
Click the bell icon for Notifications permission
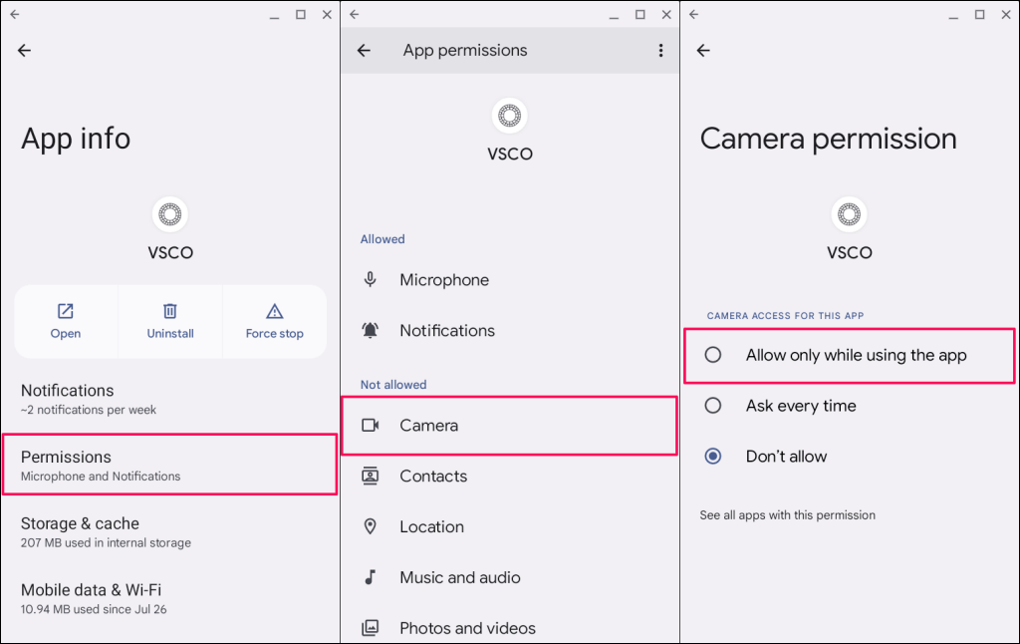tap(371, 331)
